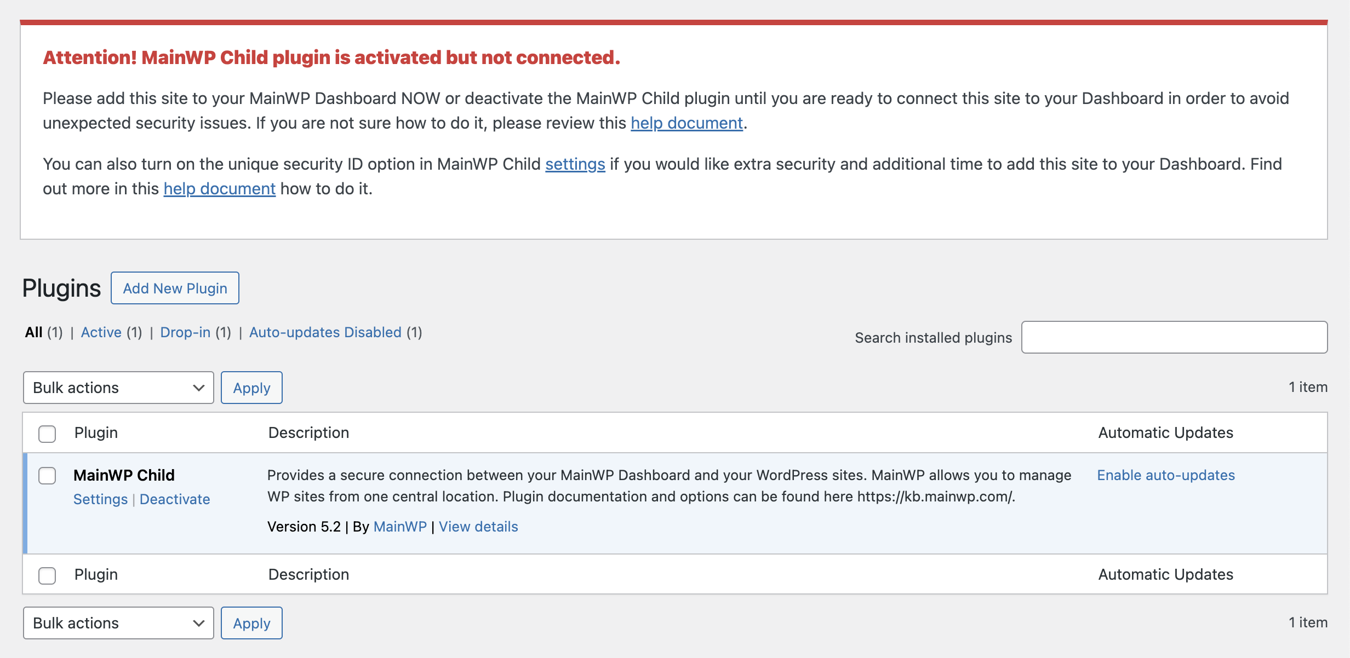
Task: Open the MainWP author link
Action: [400, 527]
